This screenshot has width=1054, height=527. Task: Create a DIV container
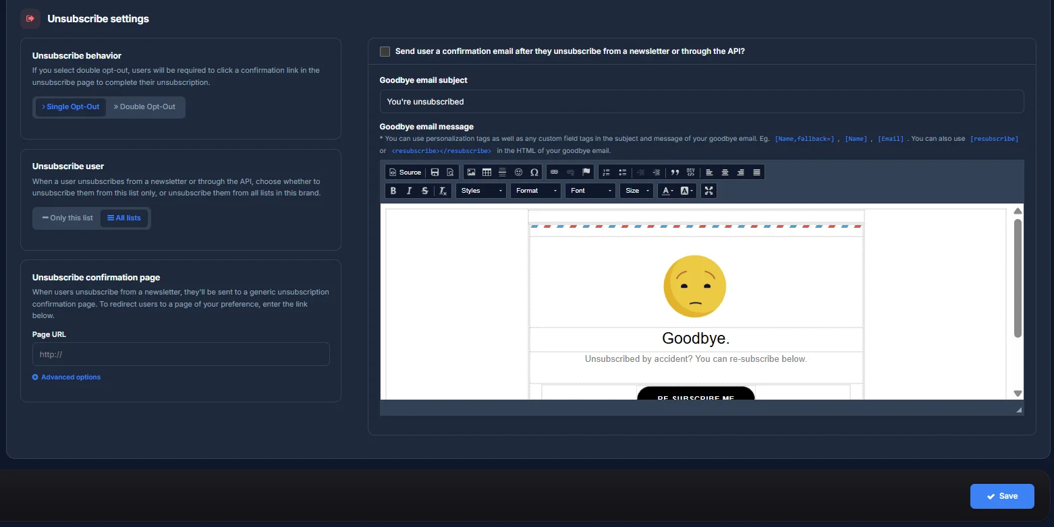coord(690,173)
